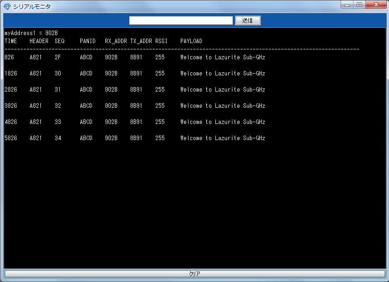
Task: Click time value 1826
Action: 11,73
